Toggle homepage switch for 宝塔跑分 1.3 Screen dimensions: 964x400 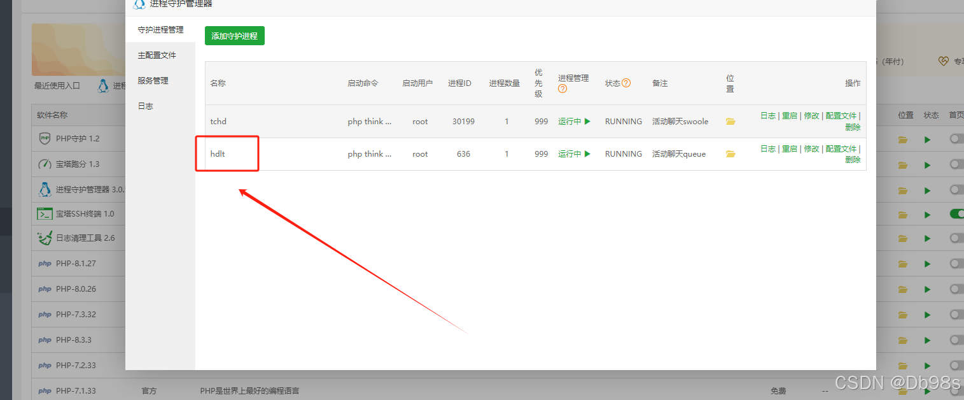click(x=957, y=164)
